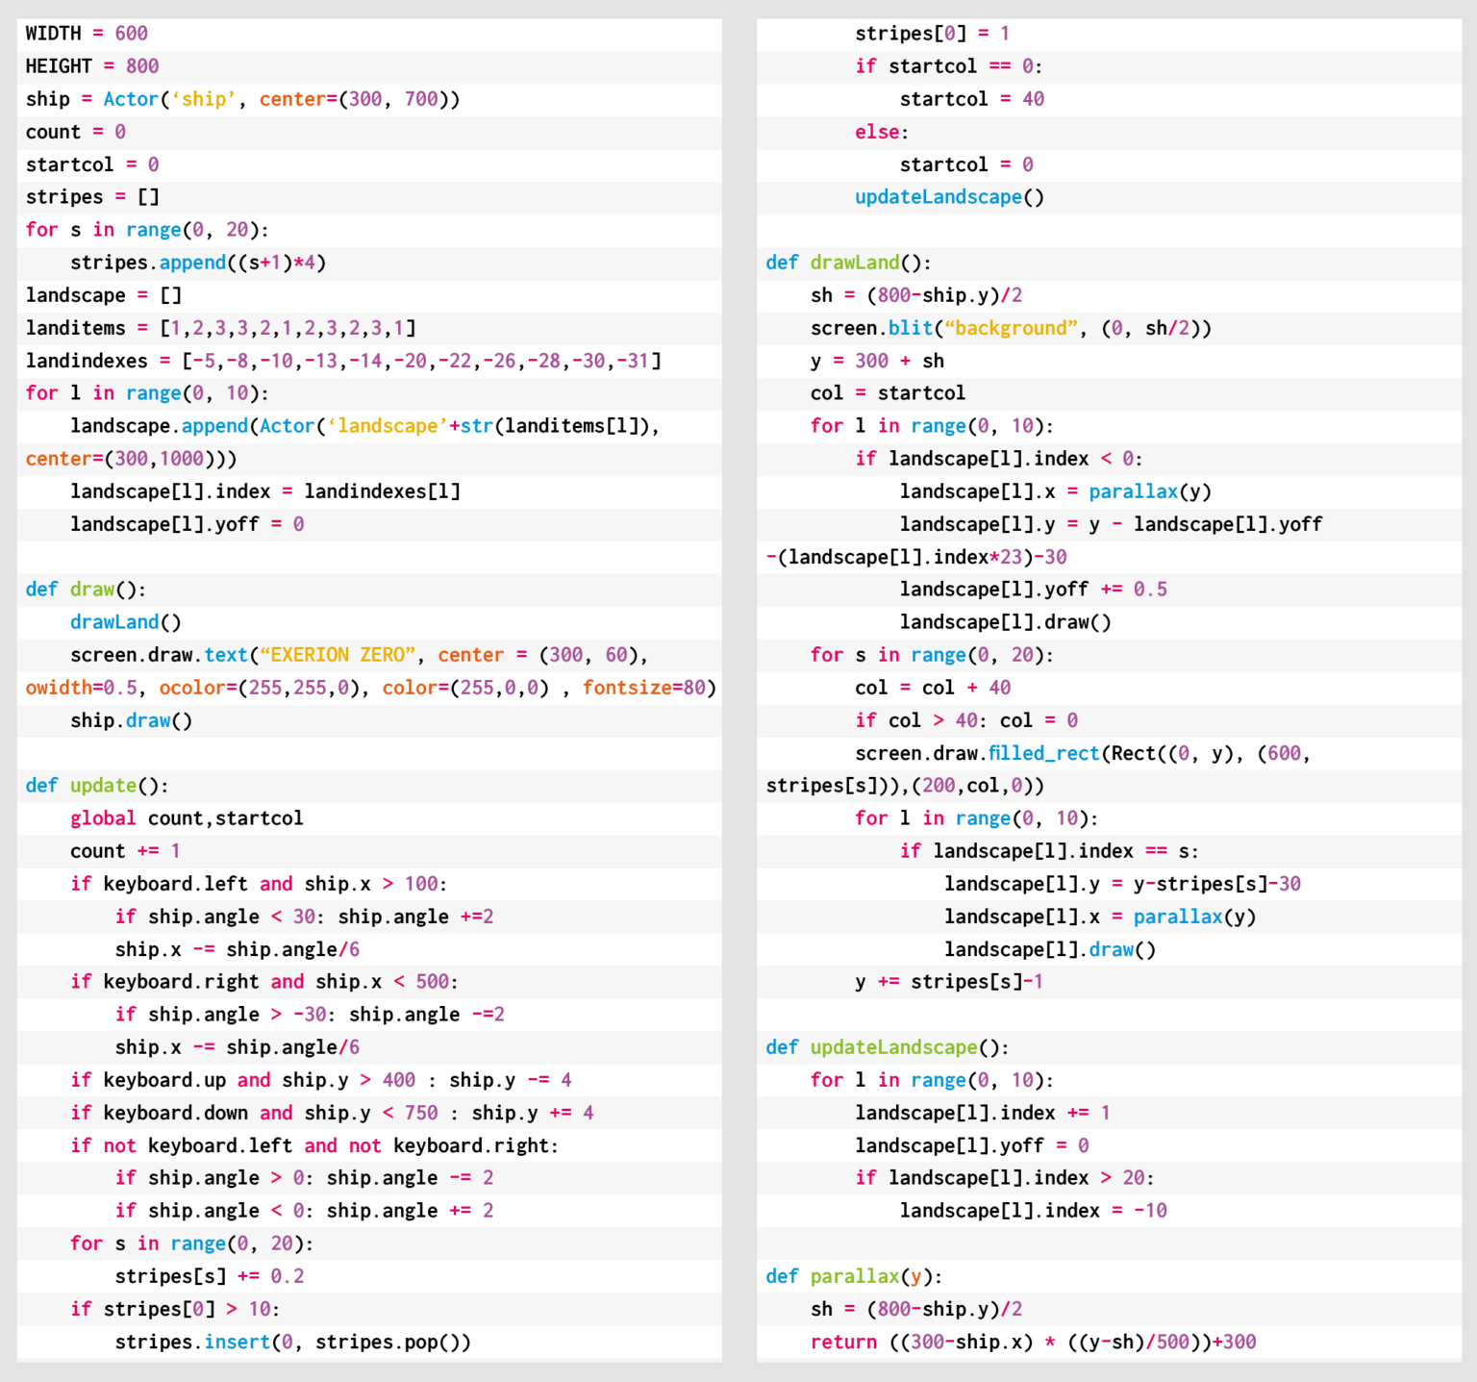Click the HEIGHT = 800 code line
Screen dimensions: 1477x1382
tap(92, 66)
